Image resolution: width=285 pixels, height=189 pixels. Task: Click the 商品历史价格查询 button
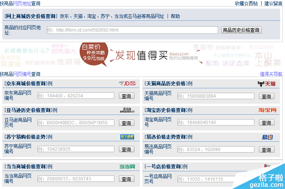(241, 30)
